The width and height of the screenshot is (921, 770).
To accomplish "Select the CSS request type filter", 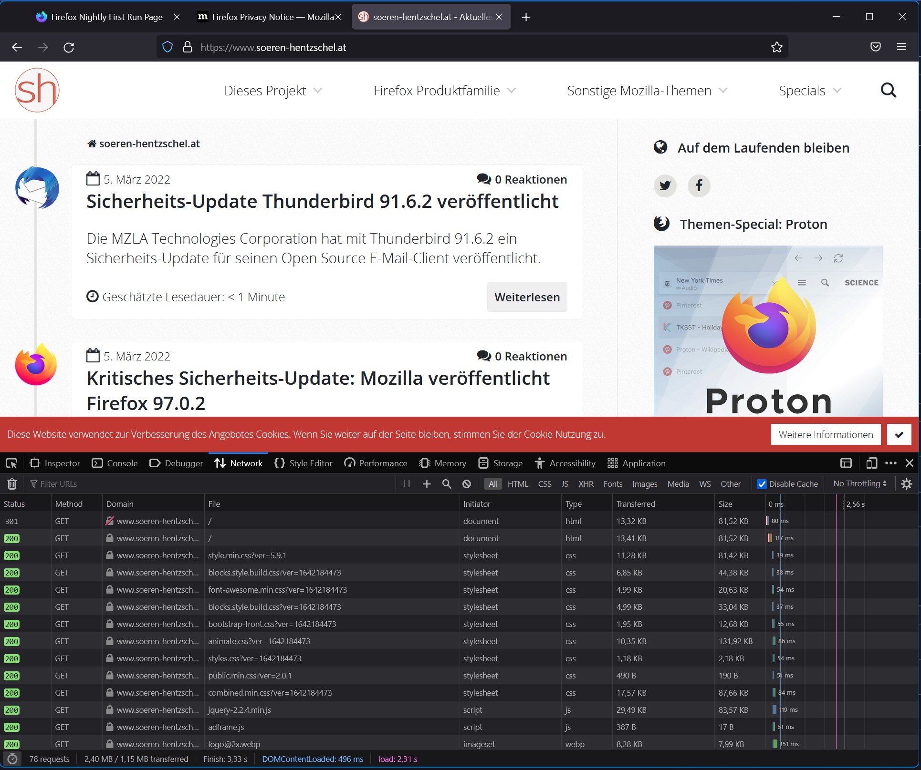I will [544, 484].
